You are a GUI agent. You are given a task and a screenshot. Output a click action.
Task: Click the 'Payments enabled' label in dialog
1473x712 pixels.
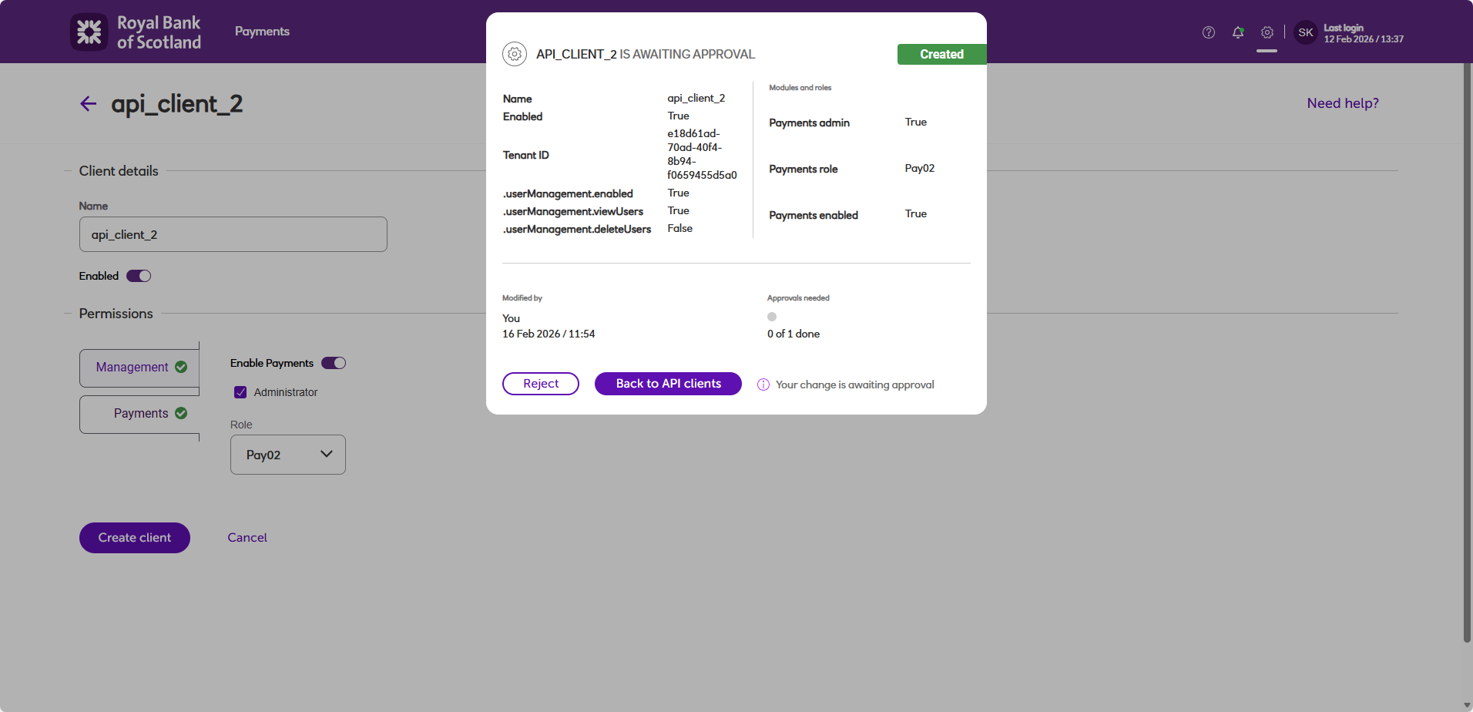pos(814,215)
